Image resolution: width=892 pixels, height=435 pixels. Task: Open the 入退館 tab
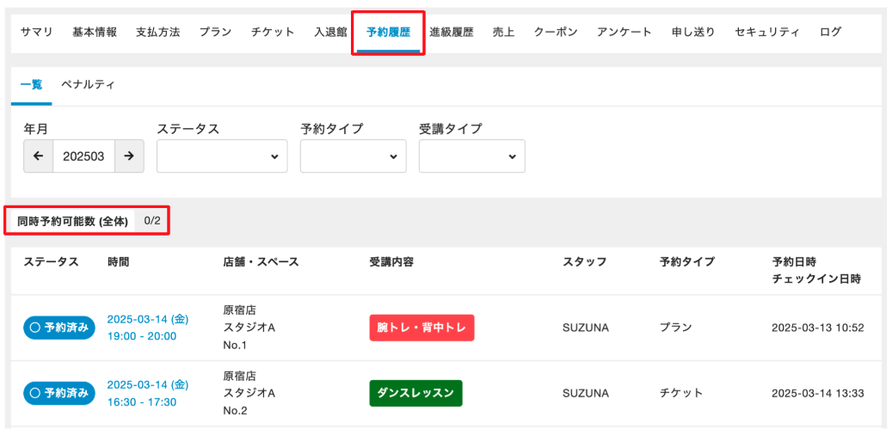tap(330, 32)
